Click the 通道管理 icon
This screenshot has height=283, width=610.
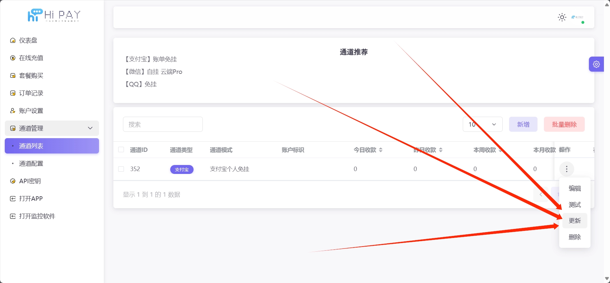tap(13, 128)
